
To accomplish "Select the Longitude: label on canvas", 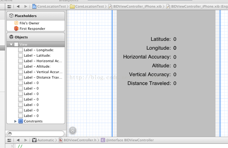I will [x=158, y=48].
